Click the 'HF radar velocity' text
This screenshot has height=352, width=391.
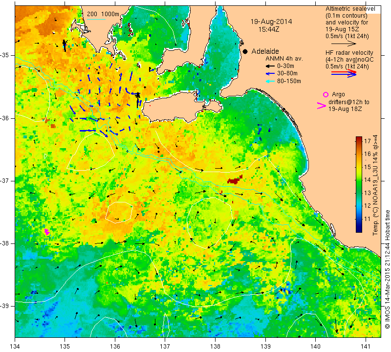coord(349,53)
